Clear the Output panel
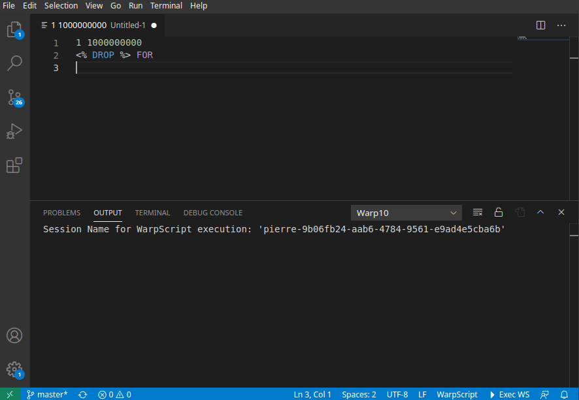Viewport: 579px width, 400px height. coord(478,212)
